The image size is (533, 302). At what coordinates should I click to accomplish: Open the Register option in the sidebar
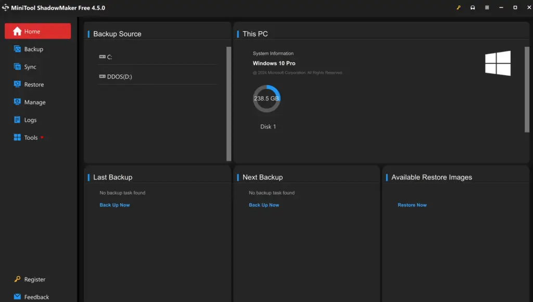[34, 280]
